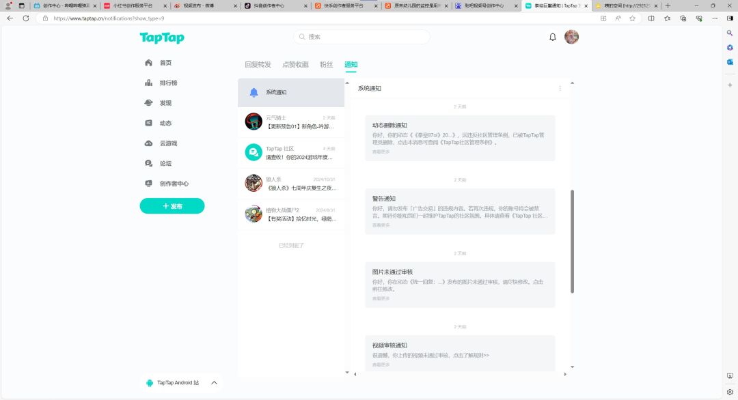The image size is (738, 400).
Task: Click the address bar URL
Action: (109, 18)
